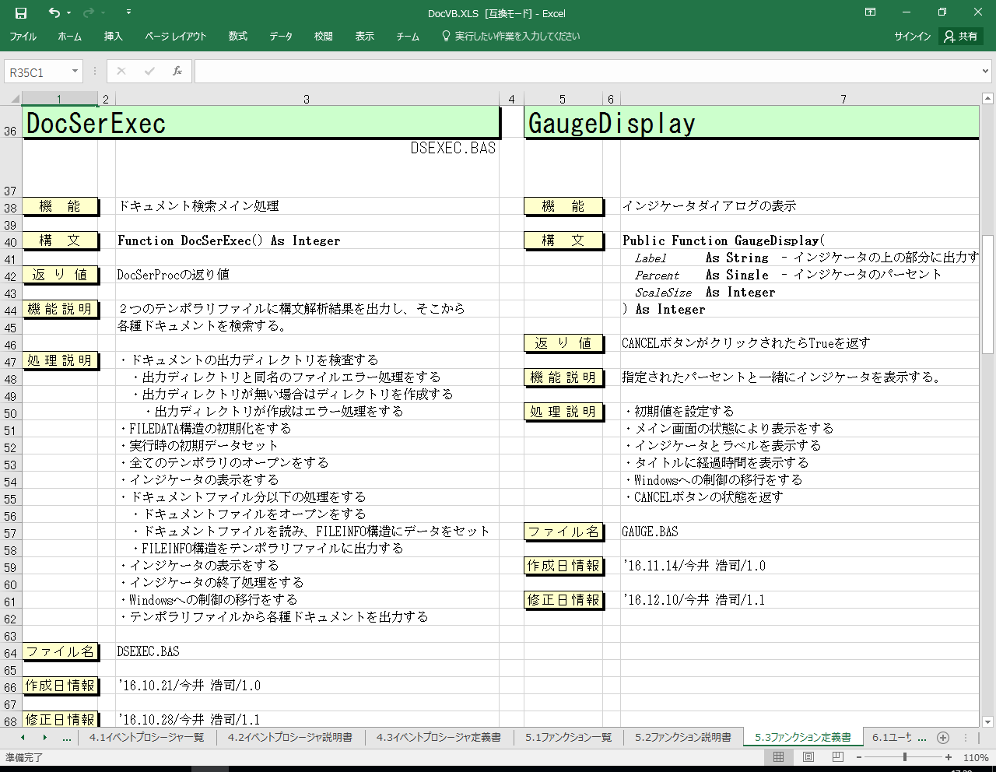Switch to 5.2ファンクション説明書 sheet
Viewport: 996px width, 772px height.
[x=682, y=737]
